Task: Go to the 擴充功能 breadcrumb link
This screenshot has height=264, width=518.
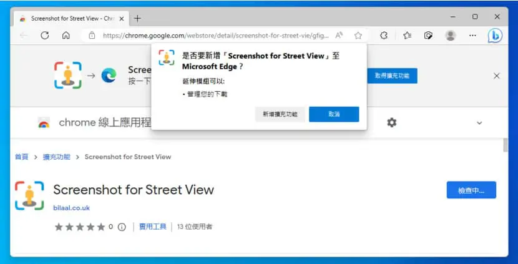Action: [x=57, y=157]
